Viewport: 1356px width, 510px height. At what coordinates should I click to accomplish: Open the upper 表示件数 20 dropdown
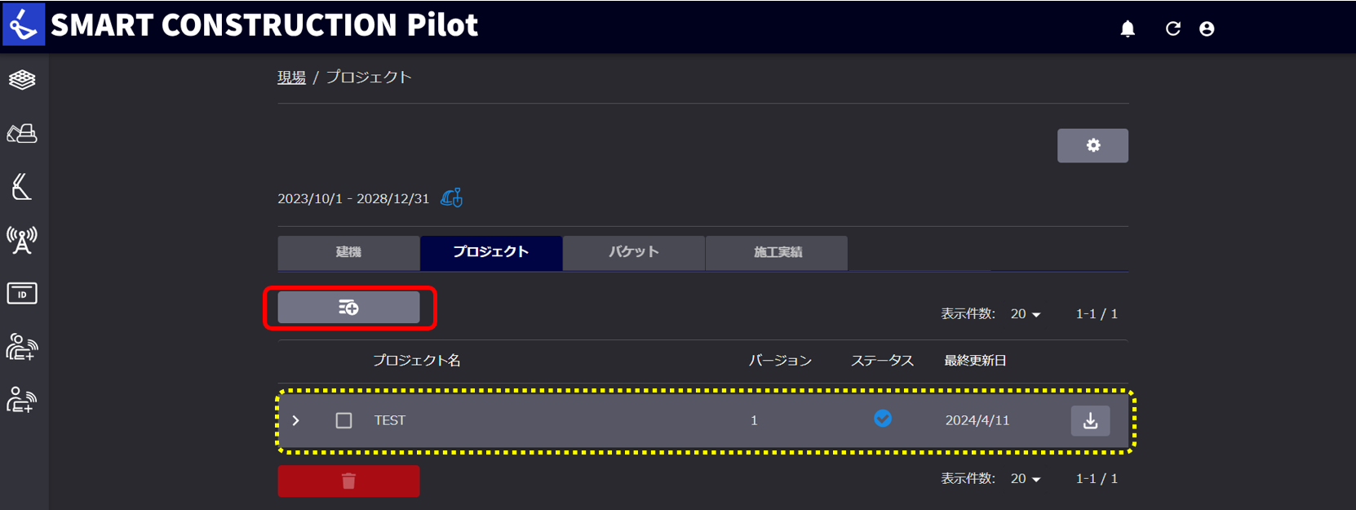1026,314
